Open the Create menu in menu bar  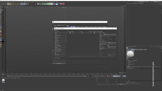pos(5,2)
